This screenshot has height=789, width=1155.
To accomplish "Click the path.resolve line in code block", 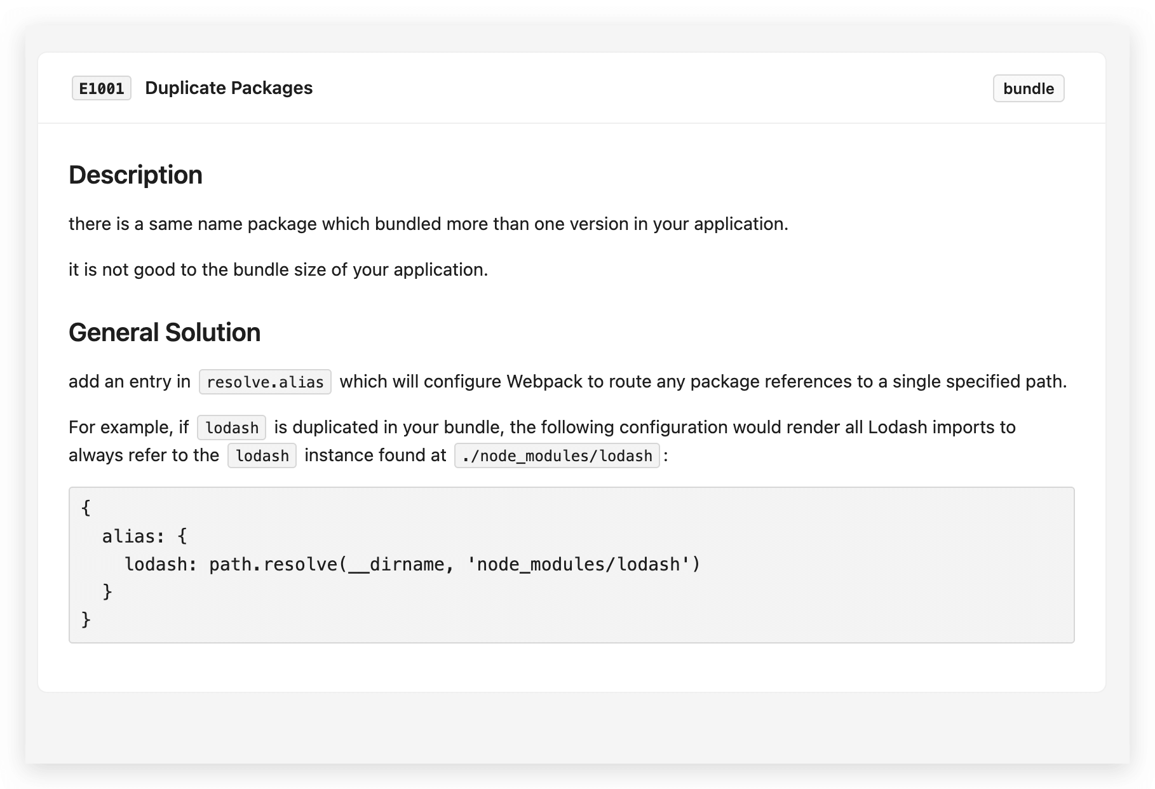I will click(412, 564).
